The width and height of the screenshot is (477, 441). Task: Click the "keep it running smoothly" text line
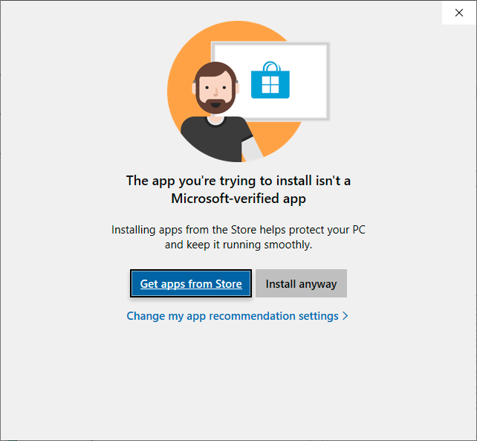point(238,245)
